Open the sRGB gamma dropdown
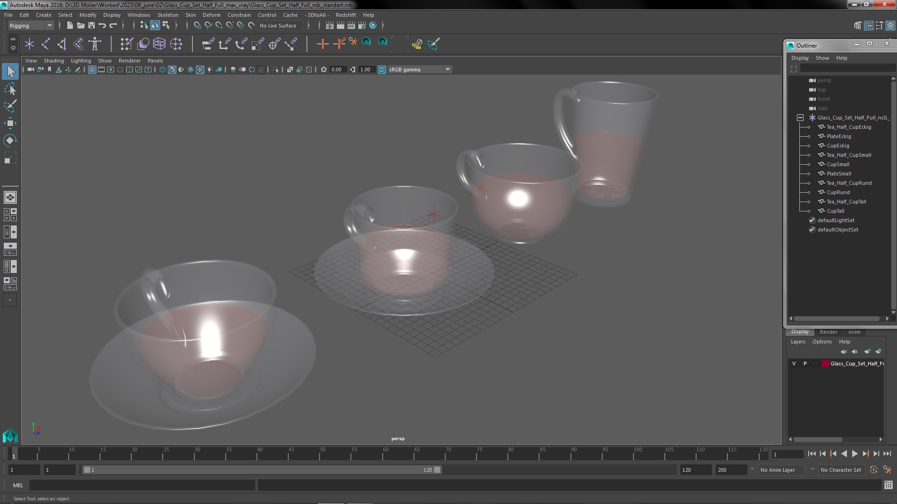Image resolution: width=897 pixels, height=504 pixels. (447, 69)
